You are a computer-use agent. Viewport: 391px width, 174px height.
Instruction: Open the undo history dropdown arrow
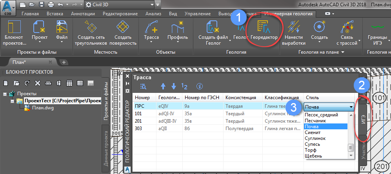tap(67, 4)
